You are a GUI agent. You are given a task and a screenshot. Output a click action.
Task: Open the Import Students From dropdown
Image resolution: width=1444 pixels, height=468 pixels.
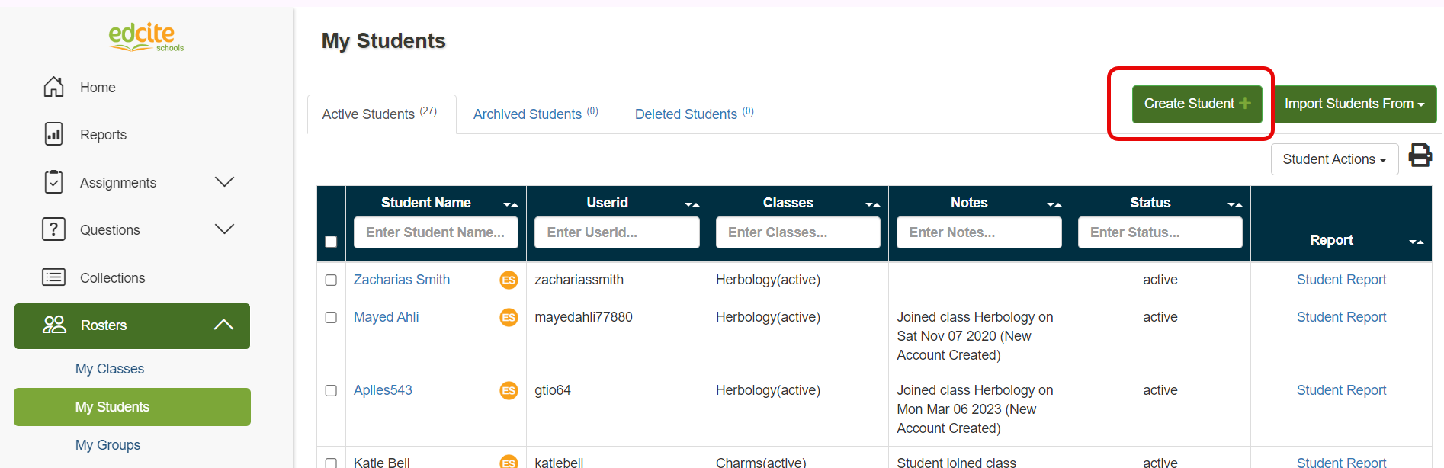point(1354,104)
